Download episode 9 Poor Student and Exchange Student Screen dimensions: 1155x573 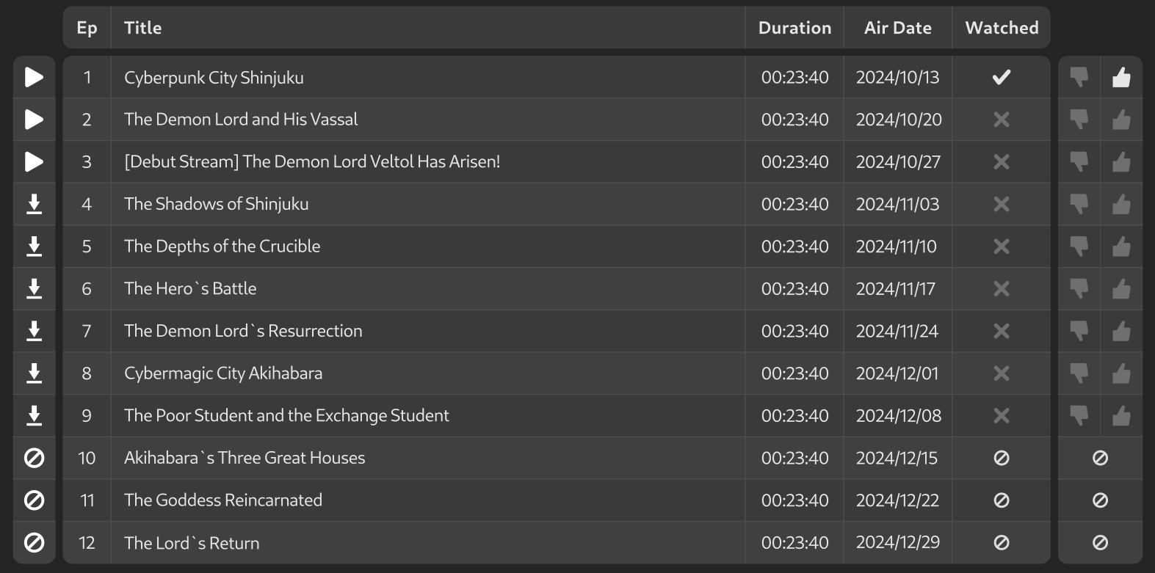pos(34,416)
